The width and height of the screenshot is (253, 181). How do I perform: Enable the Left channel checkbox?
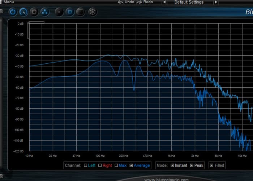pyautogui.click(x=86, y=165)
